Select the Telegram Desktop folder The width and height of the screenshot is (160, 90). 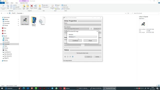[34, 21]
